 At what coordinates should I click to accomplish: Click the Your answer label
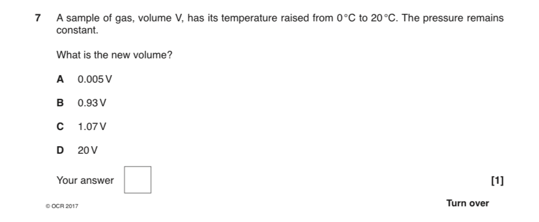click(85, 180)
